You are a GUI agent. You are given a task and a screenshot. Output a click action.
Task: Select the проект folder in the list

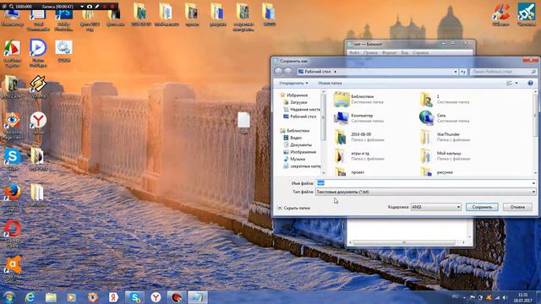pyautogui.click(x=349, y=172)
